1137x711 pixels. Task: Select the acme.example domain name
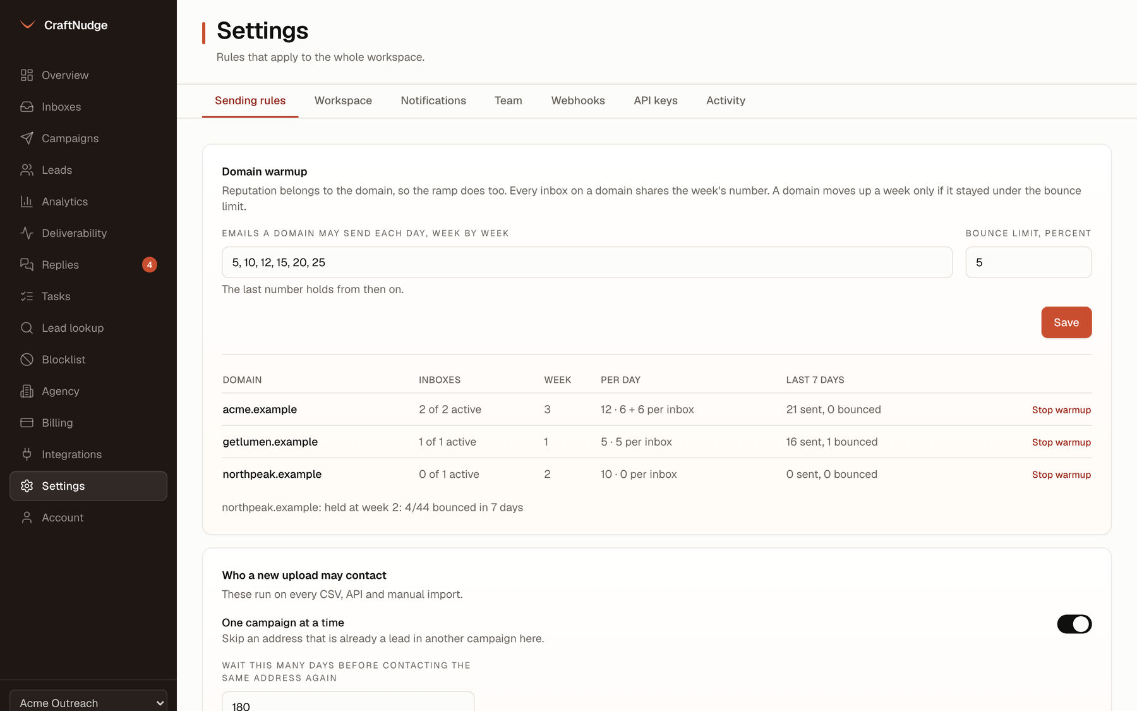click(x=260, y=410)
